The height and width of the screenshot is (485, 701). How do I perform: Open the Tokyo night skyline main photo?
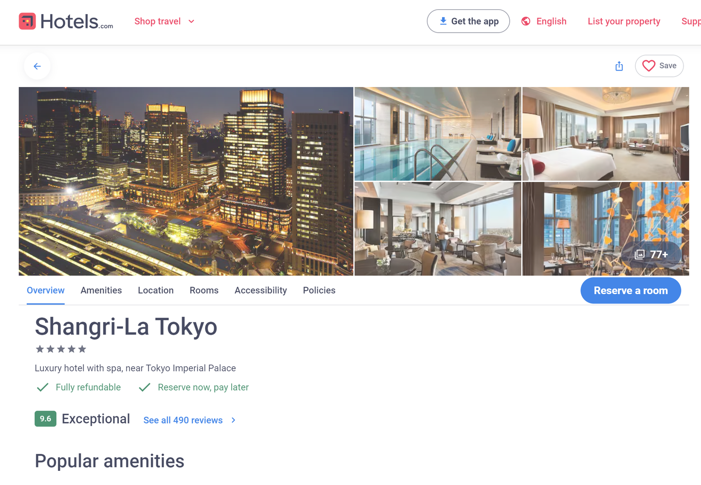[186, 181]
